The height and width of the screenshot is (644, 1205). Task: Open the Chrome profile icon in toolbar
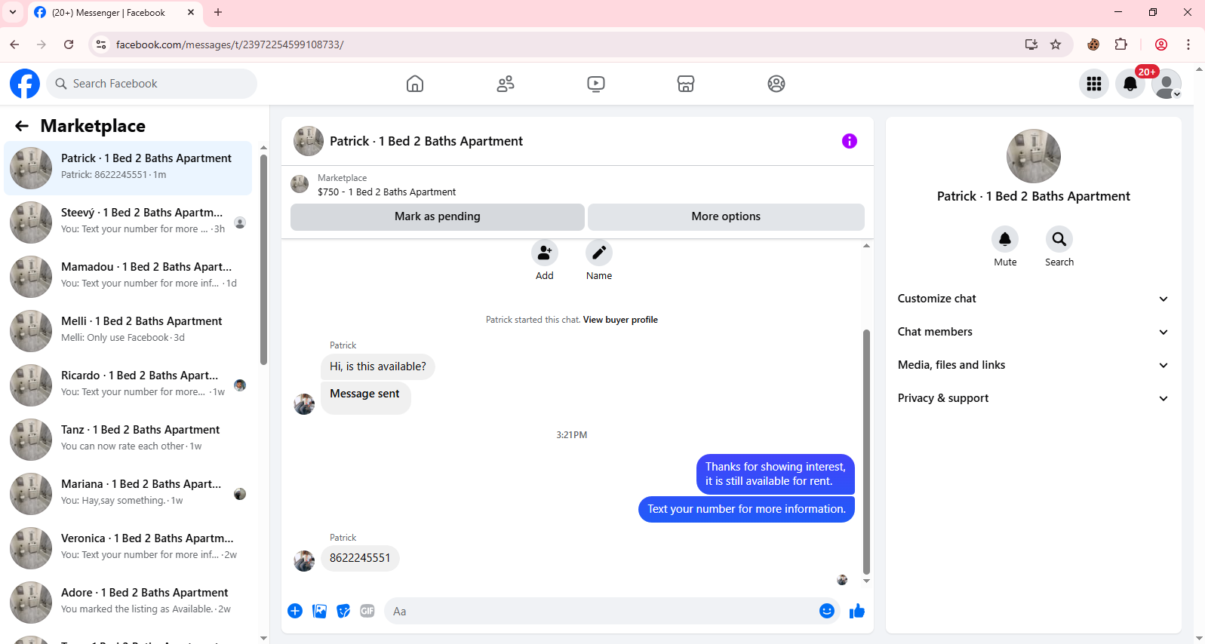pos(1161,44)
